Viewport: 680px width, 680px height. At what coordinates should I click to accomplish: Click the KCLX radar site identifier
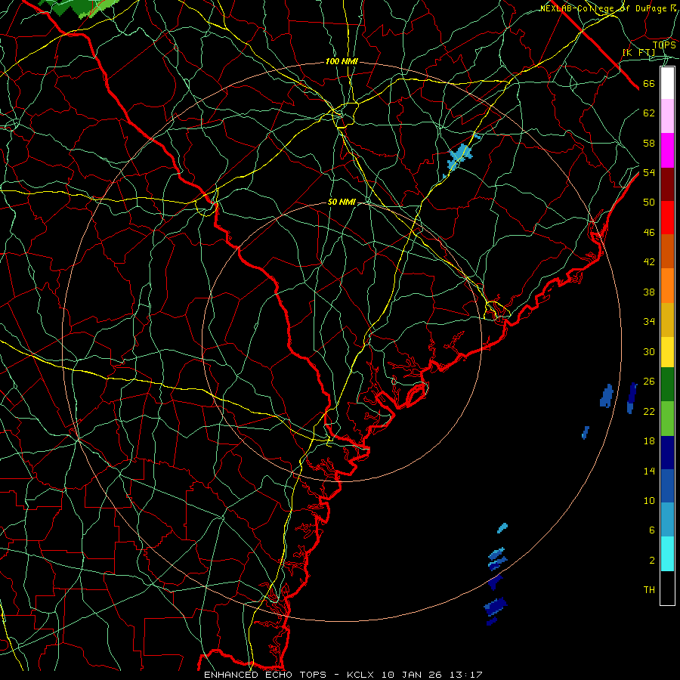(x=362, y=675)
